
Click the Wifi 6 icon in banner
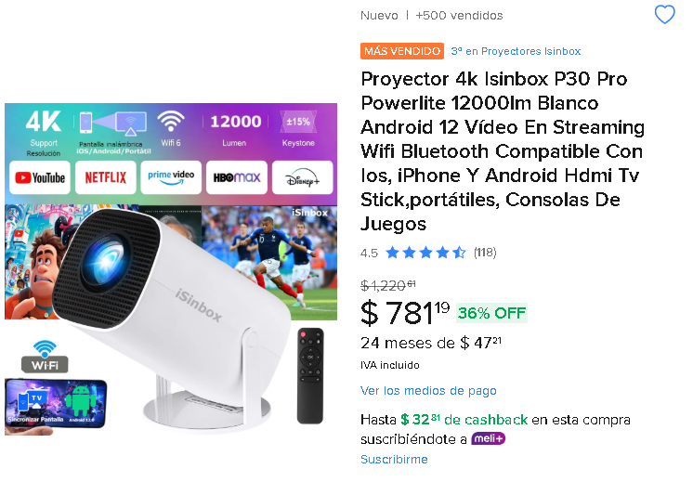(x=171, y=128)
